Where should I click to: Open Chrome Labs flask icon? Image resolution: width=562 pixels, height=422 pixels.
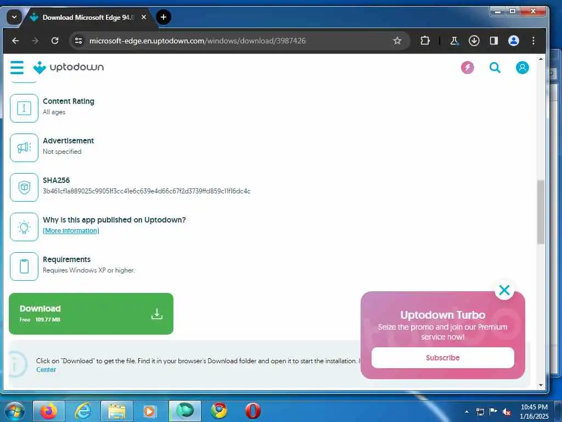coord(454,41)
